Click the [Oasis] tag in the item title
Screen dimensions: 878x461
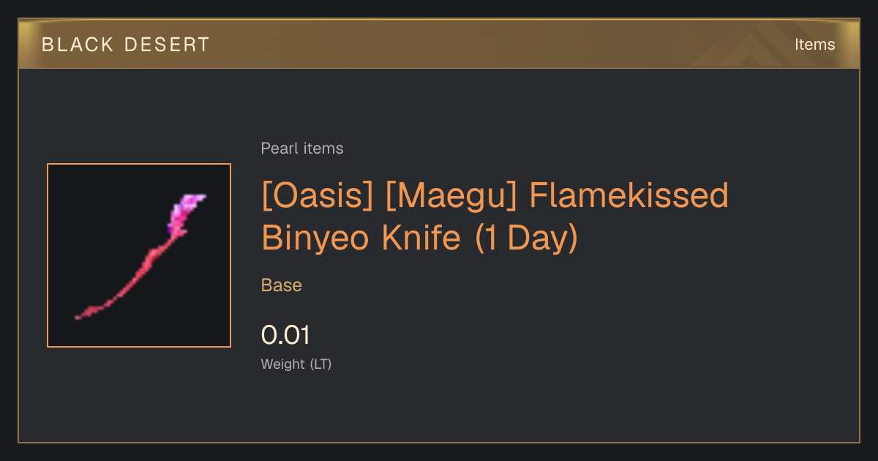pyautogui.click(x=318, y=196)
